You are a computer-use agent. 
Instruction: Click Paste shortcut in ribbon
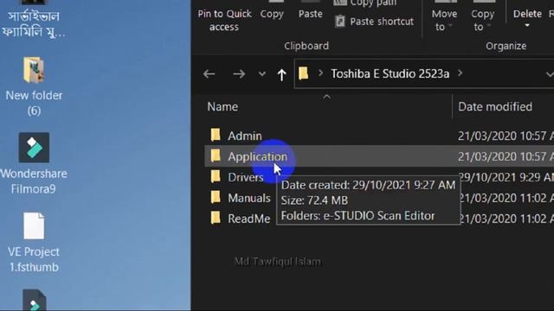382,22
